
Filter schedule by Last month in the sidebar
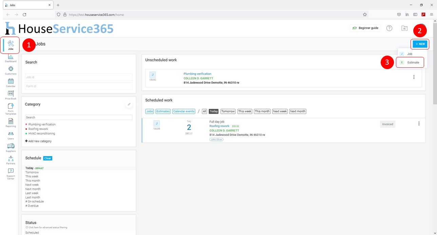tap(33, 197)
